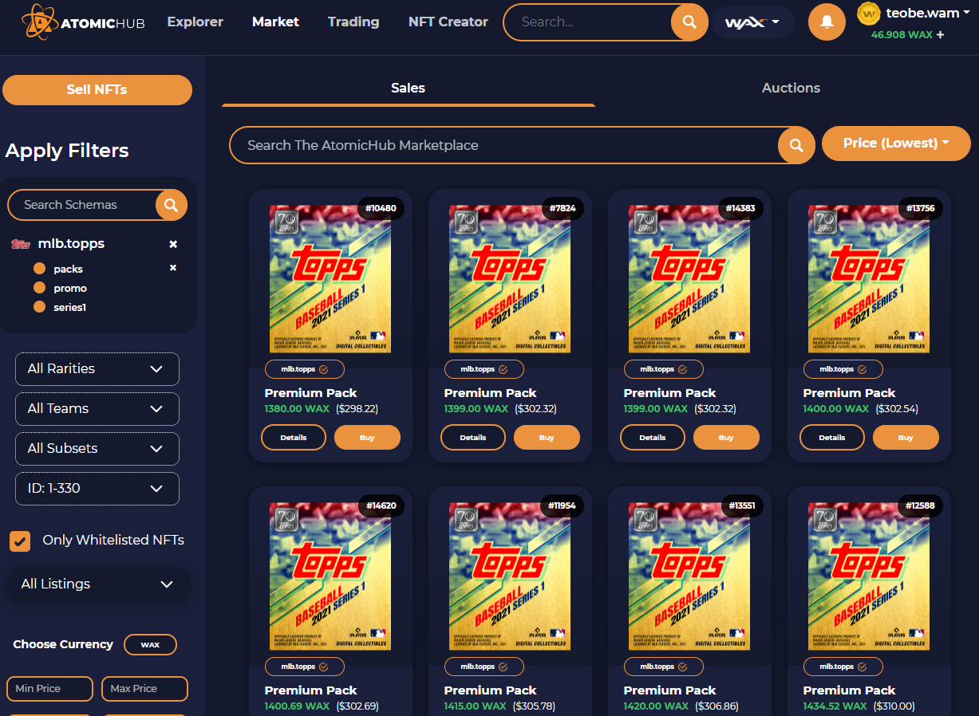
Task: View Details of pack #7824
Action: 472,438
